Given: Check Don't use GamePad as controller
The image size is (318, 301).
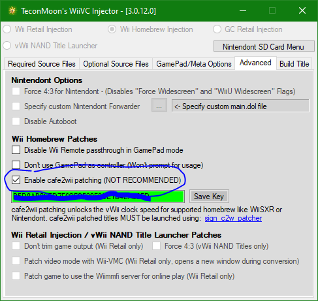Looking at the screenshot, I should point(16,165).
